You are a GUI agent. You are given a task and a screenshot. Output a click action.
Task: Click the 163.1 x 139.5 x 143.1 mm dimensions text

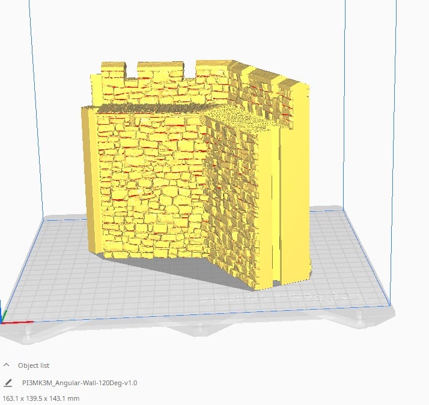41,398
